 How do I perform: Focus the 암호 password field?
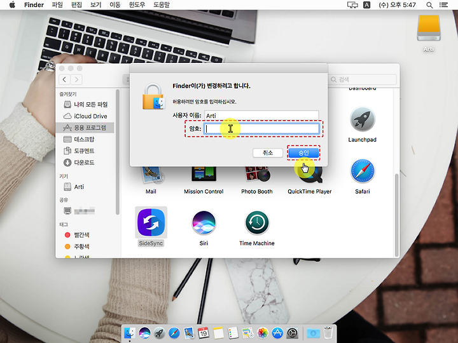pos(261,128)
